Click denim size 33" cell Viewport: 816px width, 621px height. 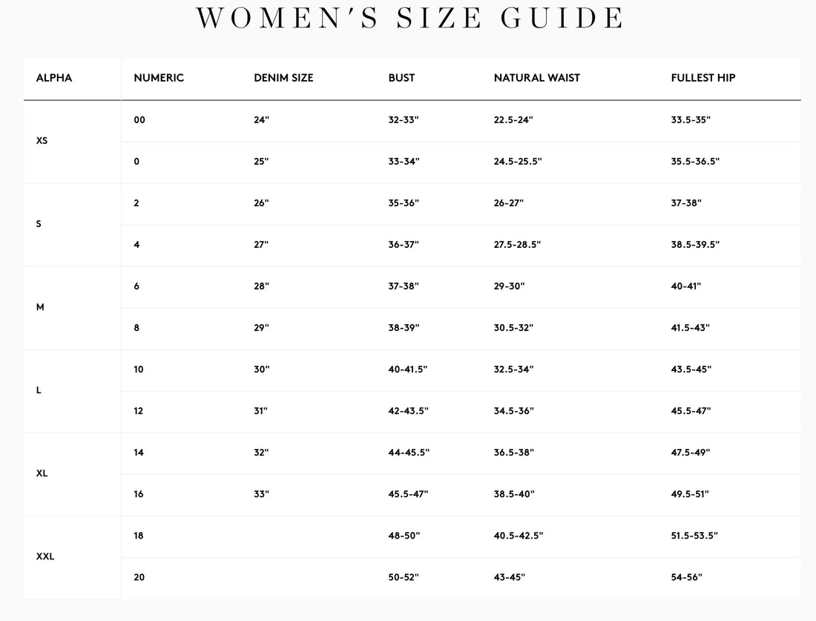(262, 494)
